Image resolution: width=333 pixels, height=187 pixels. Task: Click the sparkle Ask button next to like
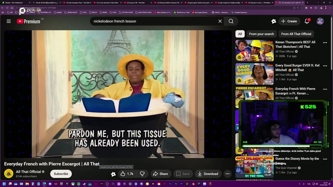113,174
